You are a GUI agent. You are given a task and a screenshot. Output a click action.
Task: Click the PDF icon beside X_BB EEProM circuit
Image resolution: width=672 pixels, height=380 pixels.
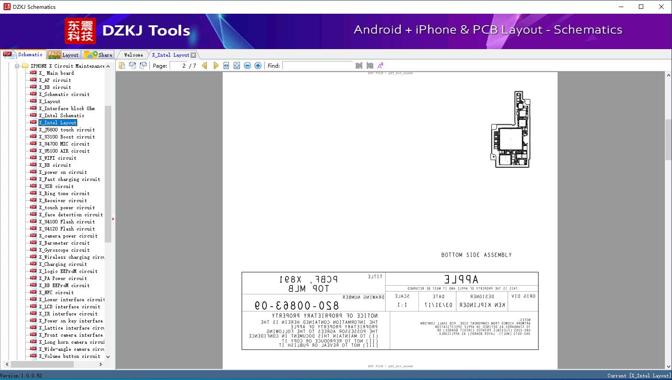coord(33,285)
